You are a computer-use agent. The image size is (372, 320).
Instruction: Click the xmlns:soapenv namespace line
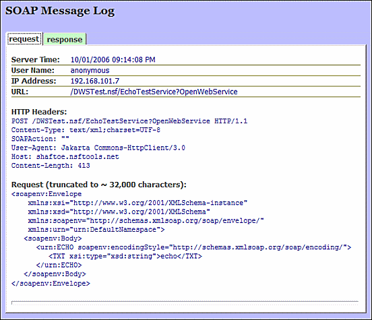click(x=146, y=221)
